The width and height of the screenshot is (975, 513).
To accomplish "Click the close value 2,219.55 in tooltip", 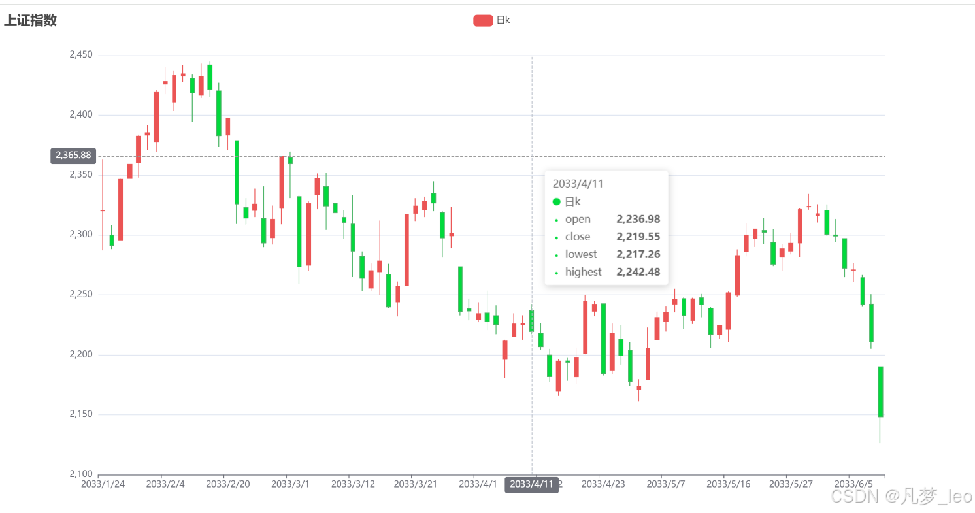I will tap(638, 237).
